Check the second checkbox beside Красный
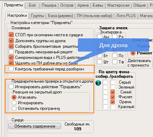Viewport: 153px width, 137px height. [x=113, y=107]
